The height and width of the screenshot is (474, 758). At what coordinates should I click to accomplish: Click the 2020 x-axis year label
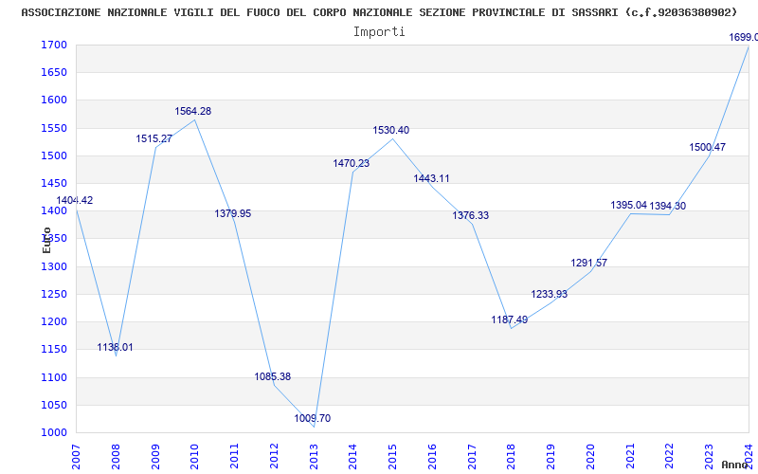[590, 457]
